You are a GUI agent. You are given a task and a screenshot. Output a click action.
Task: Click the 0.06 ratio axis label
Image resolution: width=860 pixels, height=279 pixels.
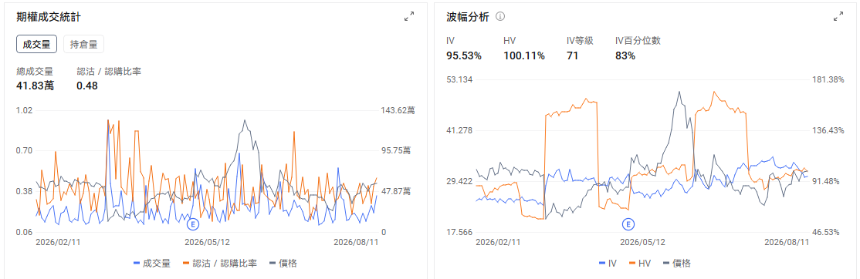[x=25, y=233]
